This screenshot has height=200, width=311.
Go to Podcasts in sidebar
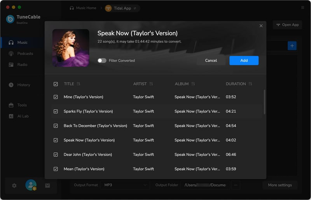click(x=25, y=54)
